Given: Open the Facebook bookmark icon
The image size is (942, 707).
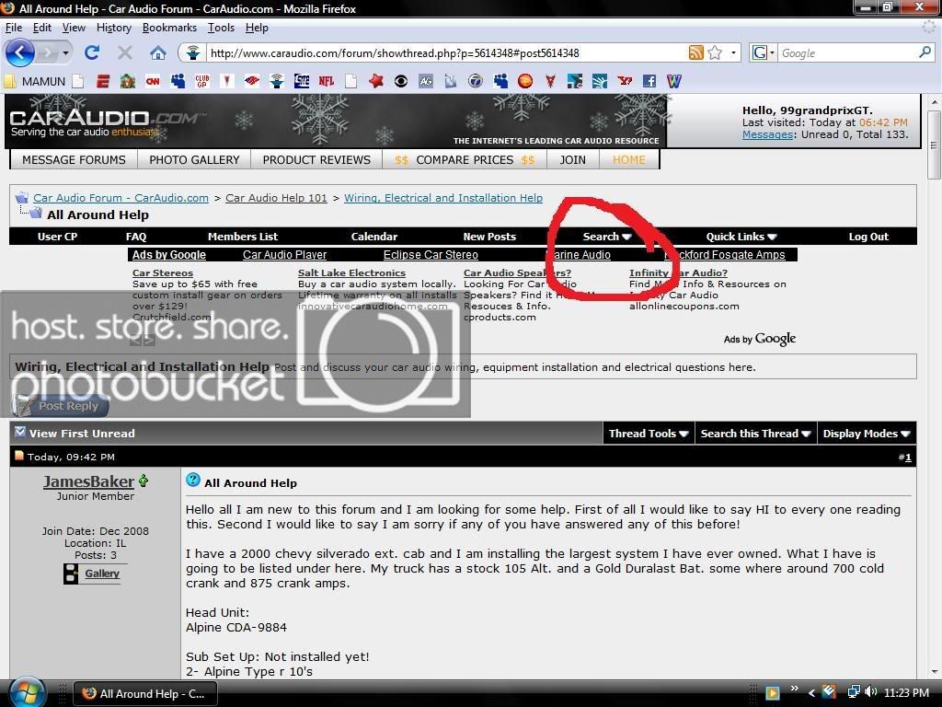Looking at the screenshot, I should pos(649,81).
